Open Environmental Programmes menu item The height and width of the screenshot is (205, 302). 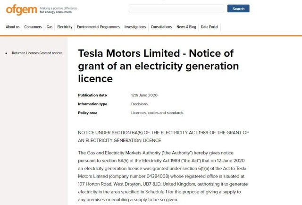(98, 27)
